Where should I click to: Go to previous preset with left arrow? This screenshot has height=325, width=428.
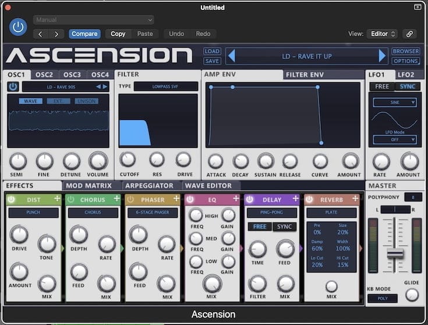coord(231,56)
